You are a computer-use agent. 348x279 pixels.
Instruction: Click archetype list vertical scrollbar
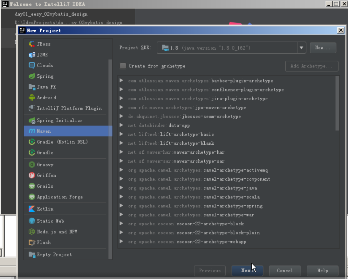(x=337, y=103)
